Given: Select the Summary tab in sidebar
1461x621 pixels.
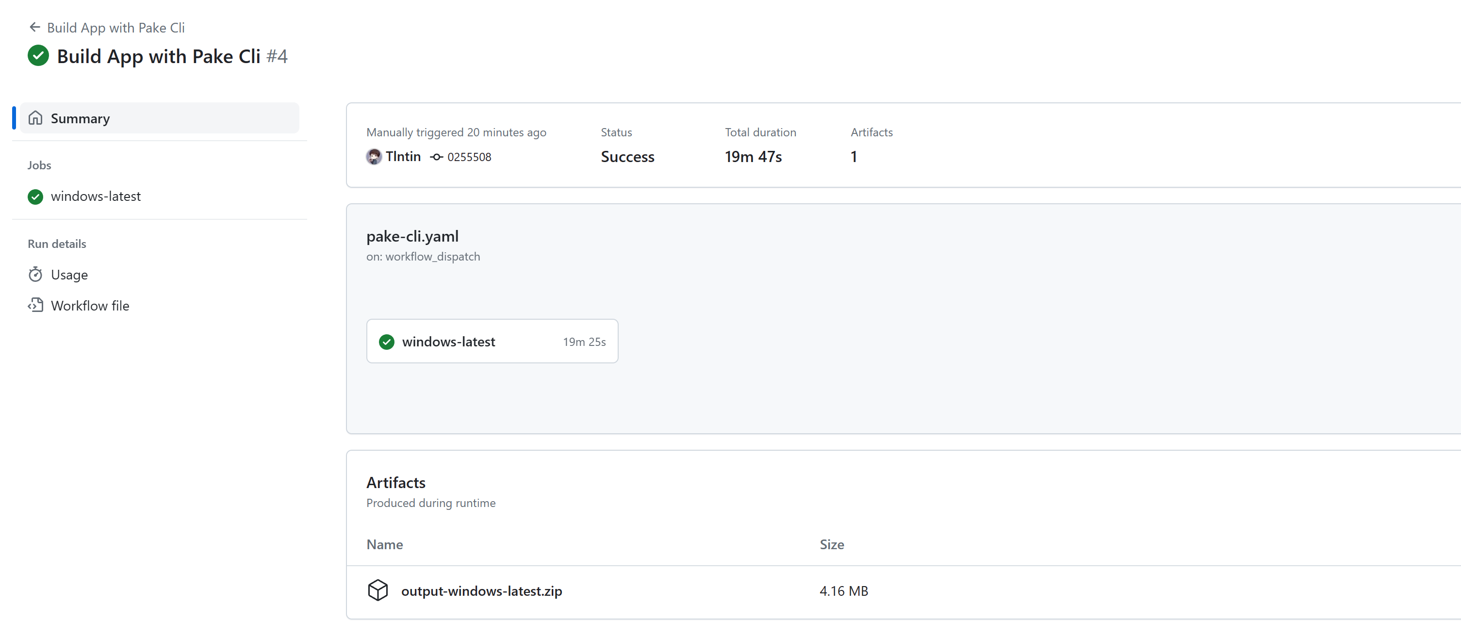Looking at the screenshot, I should tap(80, 118).
